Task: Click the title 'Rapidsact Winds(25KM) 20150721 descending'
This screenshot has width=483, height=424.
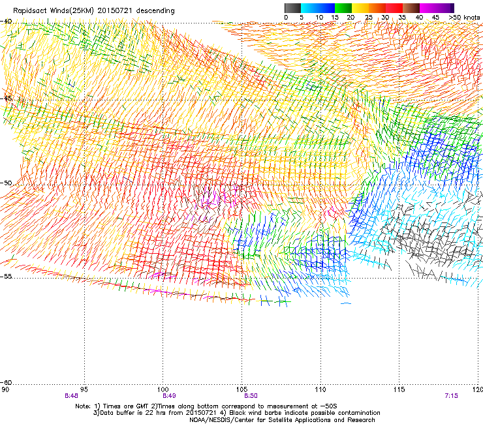Action: [x=93, y=11]
